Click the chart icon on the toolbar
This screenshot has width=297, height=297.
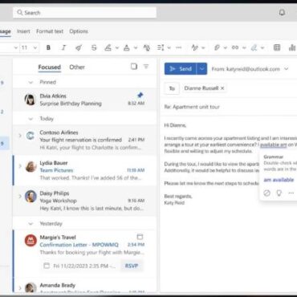click(x=292, y=47)
